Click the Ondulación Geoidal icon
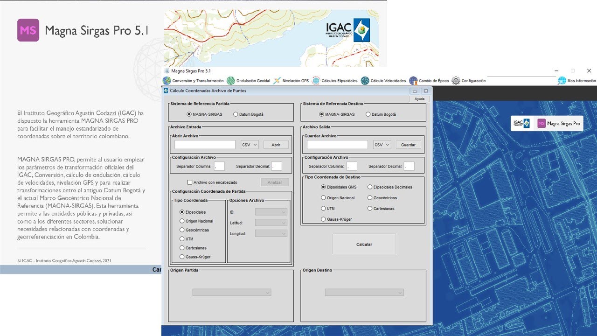Screen dimensions: 597x336 pyautogui.click(x=231, y=81)
